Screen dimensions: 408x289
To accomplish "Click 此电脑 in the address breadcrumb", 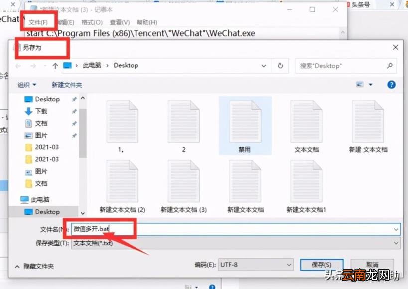I will pos(92,65).
